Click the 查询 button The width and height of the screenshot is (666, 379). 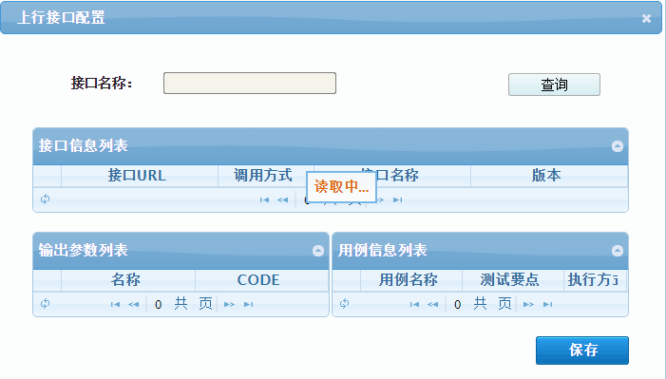tap(554, 85)
